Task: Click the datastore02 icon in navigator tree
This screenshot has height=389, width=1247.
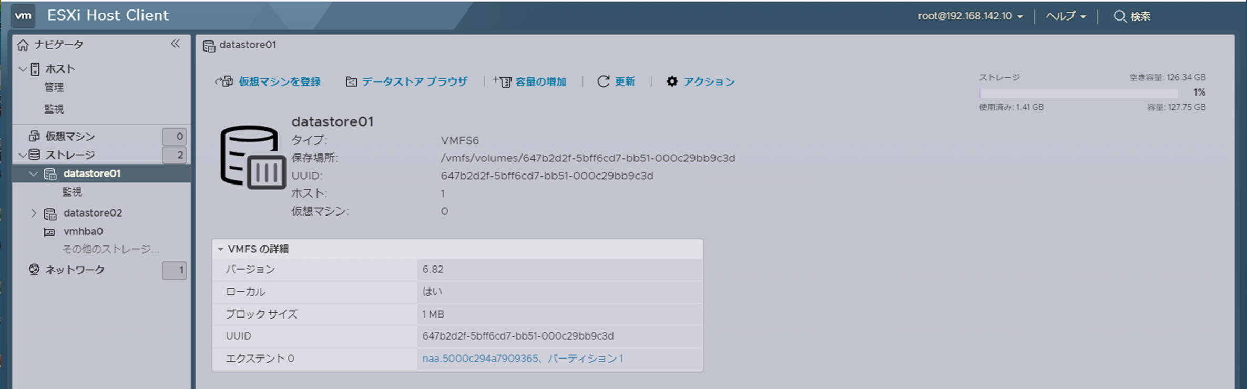Action: [50, 213]
